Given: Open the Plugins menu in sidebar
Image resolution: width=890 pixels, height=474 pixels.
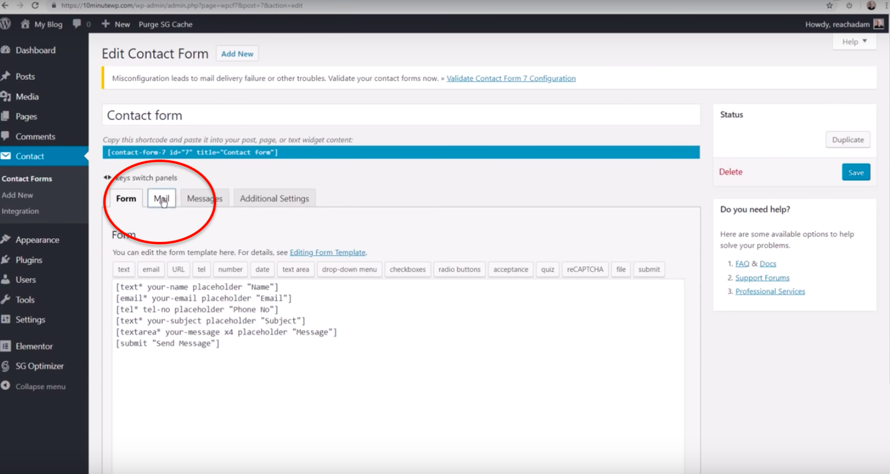Looking at the screenshot, I should coord(29,260).
